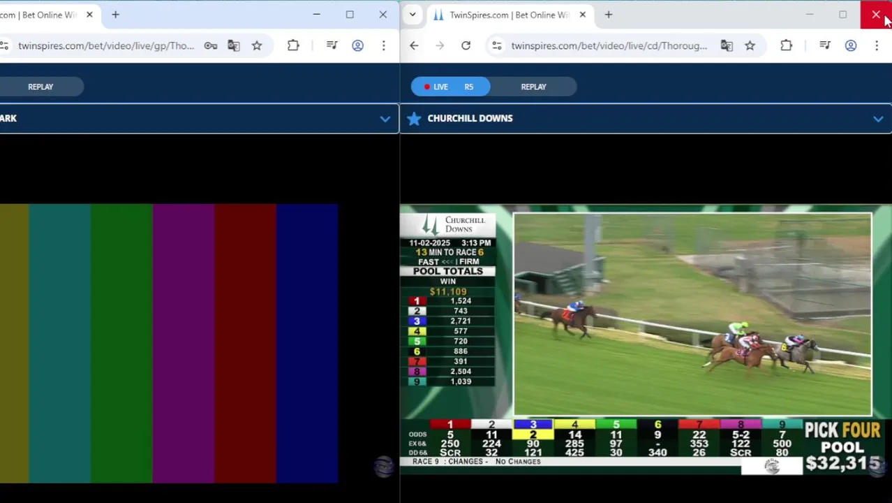Bookmark the page in the right window
The image size is (892, 503).
750,45
